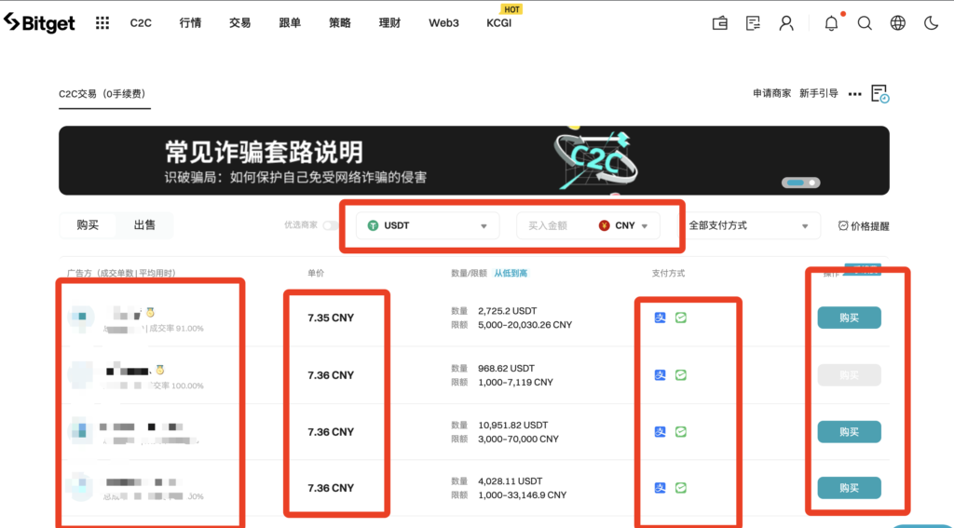Click the 单价 column header
Image resolution: width=954 pixels, height=528 pixels.
(316, 273)
